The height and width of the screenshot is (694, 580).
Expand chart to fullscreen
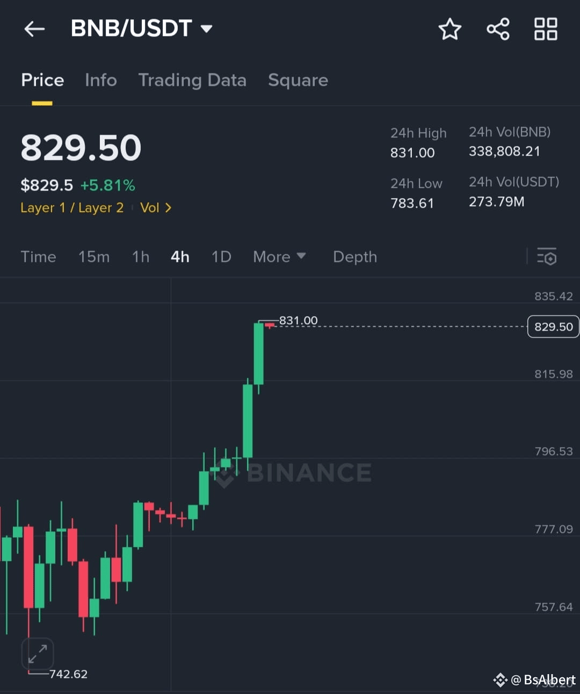[38, 654]
